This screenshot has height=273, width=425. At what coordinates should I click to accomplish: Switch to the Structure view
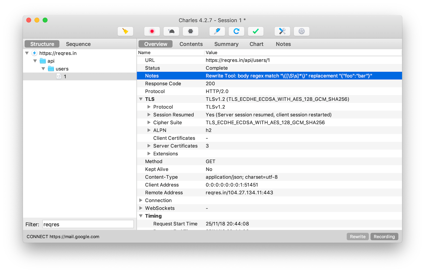click(x=42, y=44)
